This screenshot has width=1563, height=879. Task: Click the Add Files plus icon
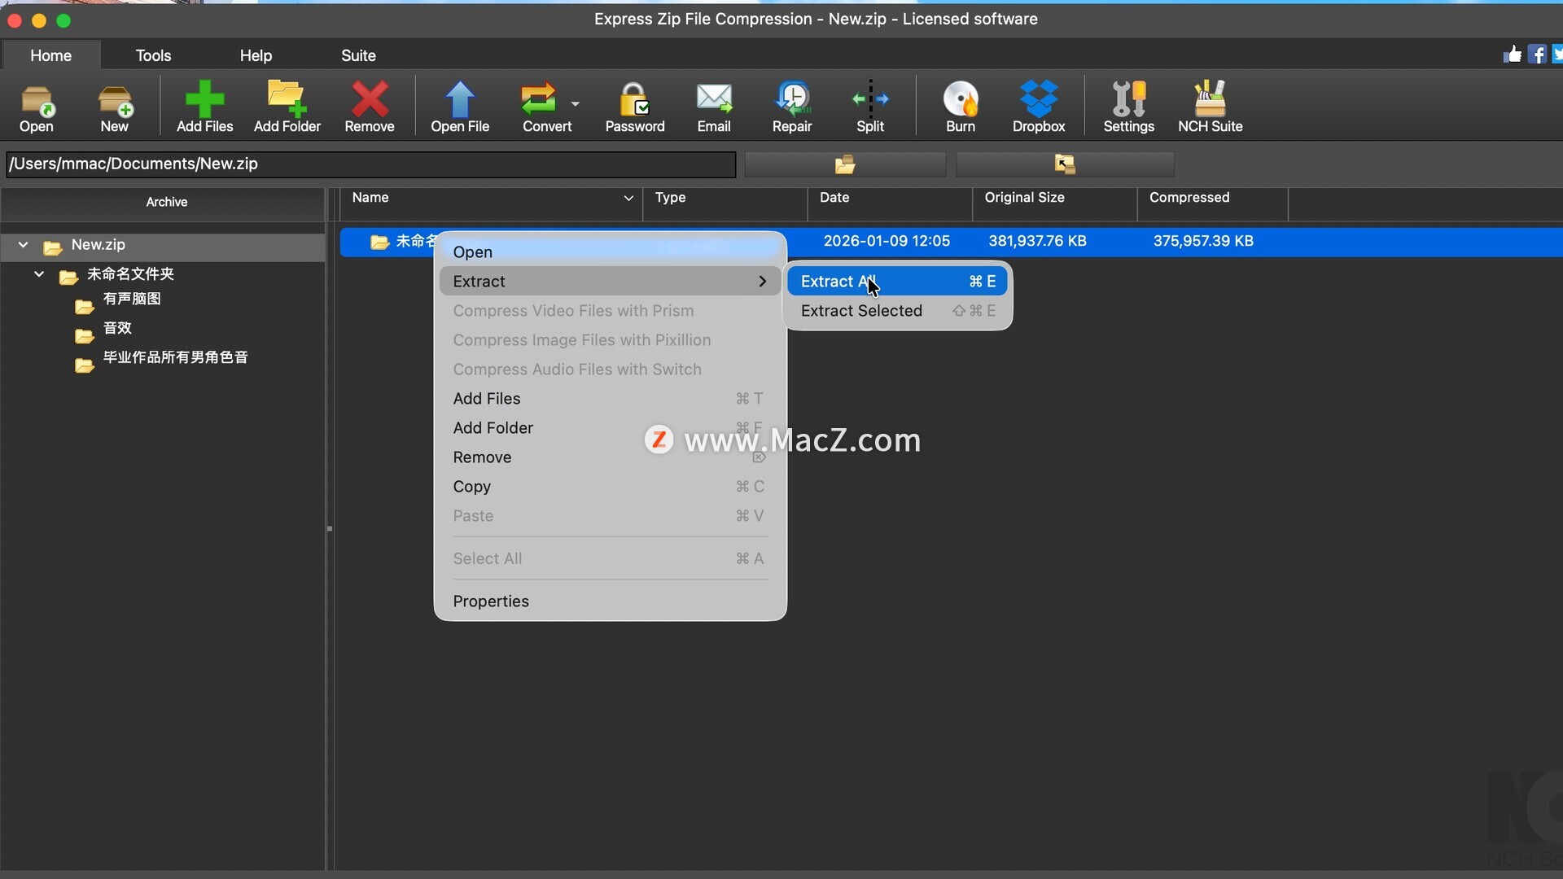(x=204, y=100)
